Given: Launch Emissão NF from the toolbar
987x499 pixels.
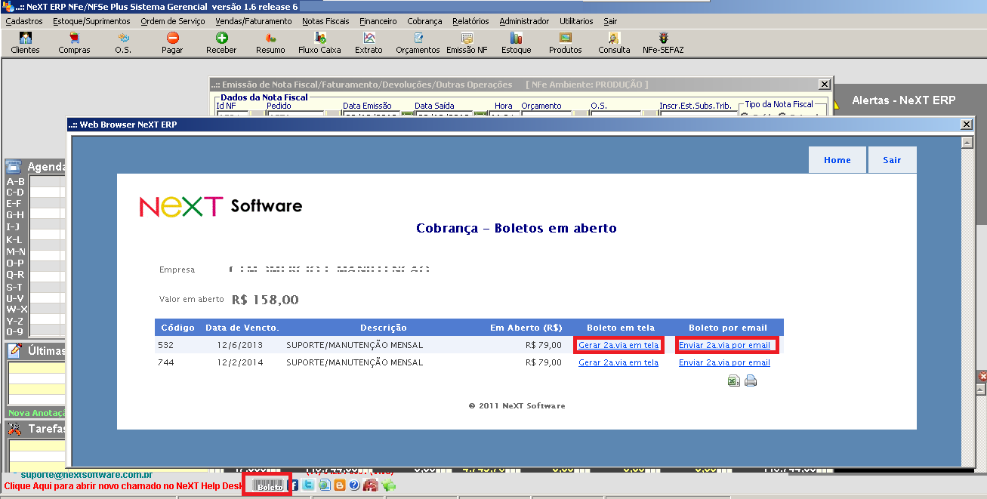Looking at the screenshot, I should point(466,42).
